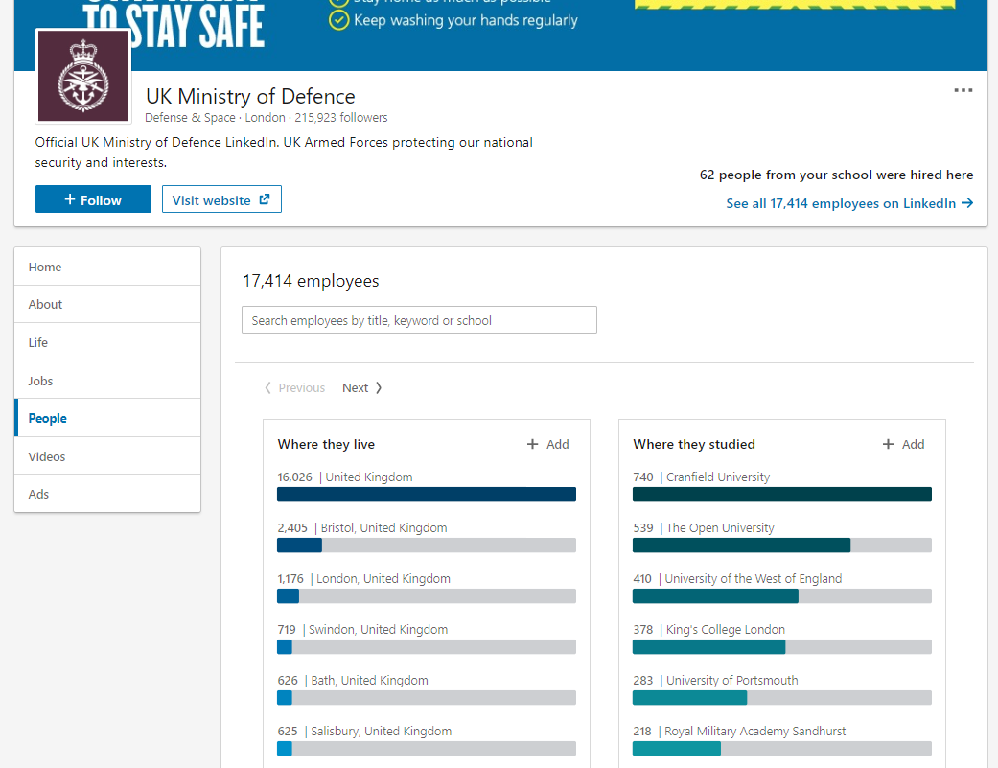Screen dimensions: 998x768
Task: Click the UK Ministry of Defence title
Action: point(250,96)
